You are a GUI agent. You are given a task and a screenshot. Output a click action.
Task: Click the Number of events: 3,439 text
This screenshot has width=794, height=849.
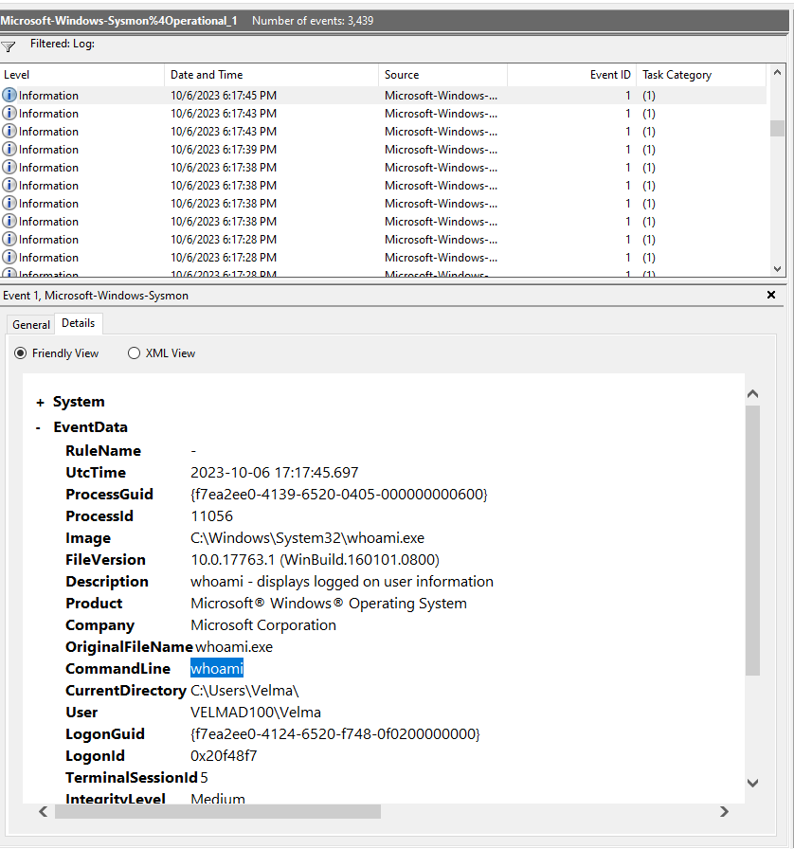click(313, 21)
